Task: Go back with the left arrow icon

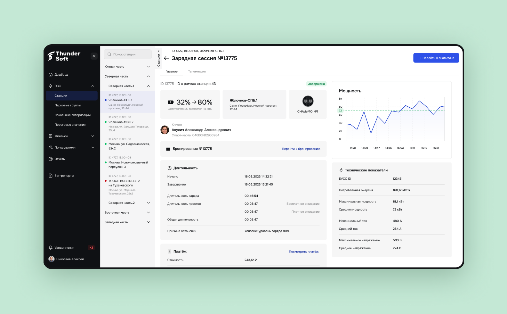Action: [x=166, y=58]
